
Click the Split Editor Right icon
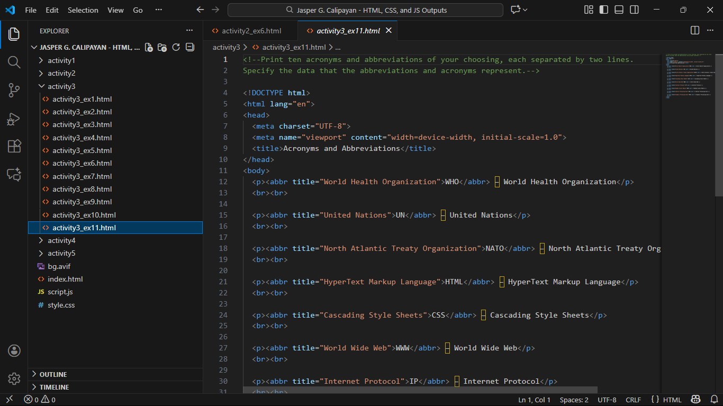click(x=695, y=31)
